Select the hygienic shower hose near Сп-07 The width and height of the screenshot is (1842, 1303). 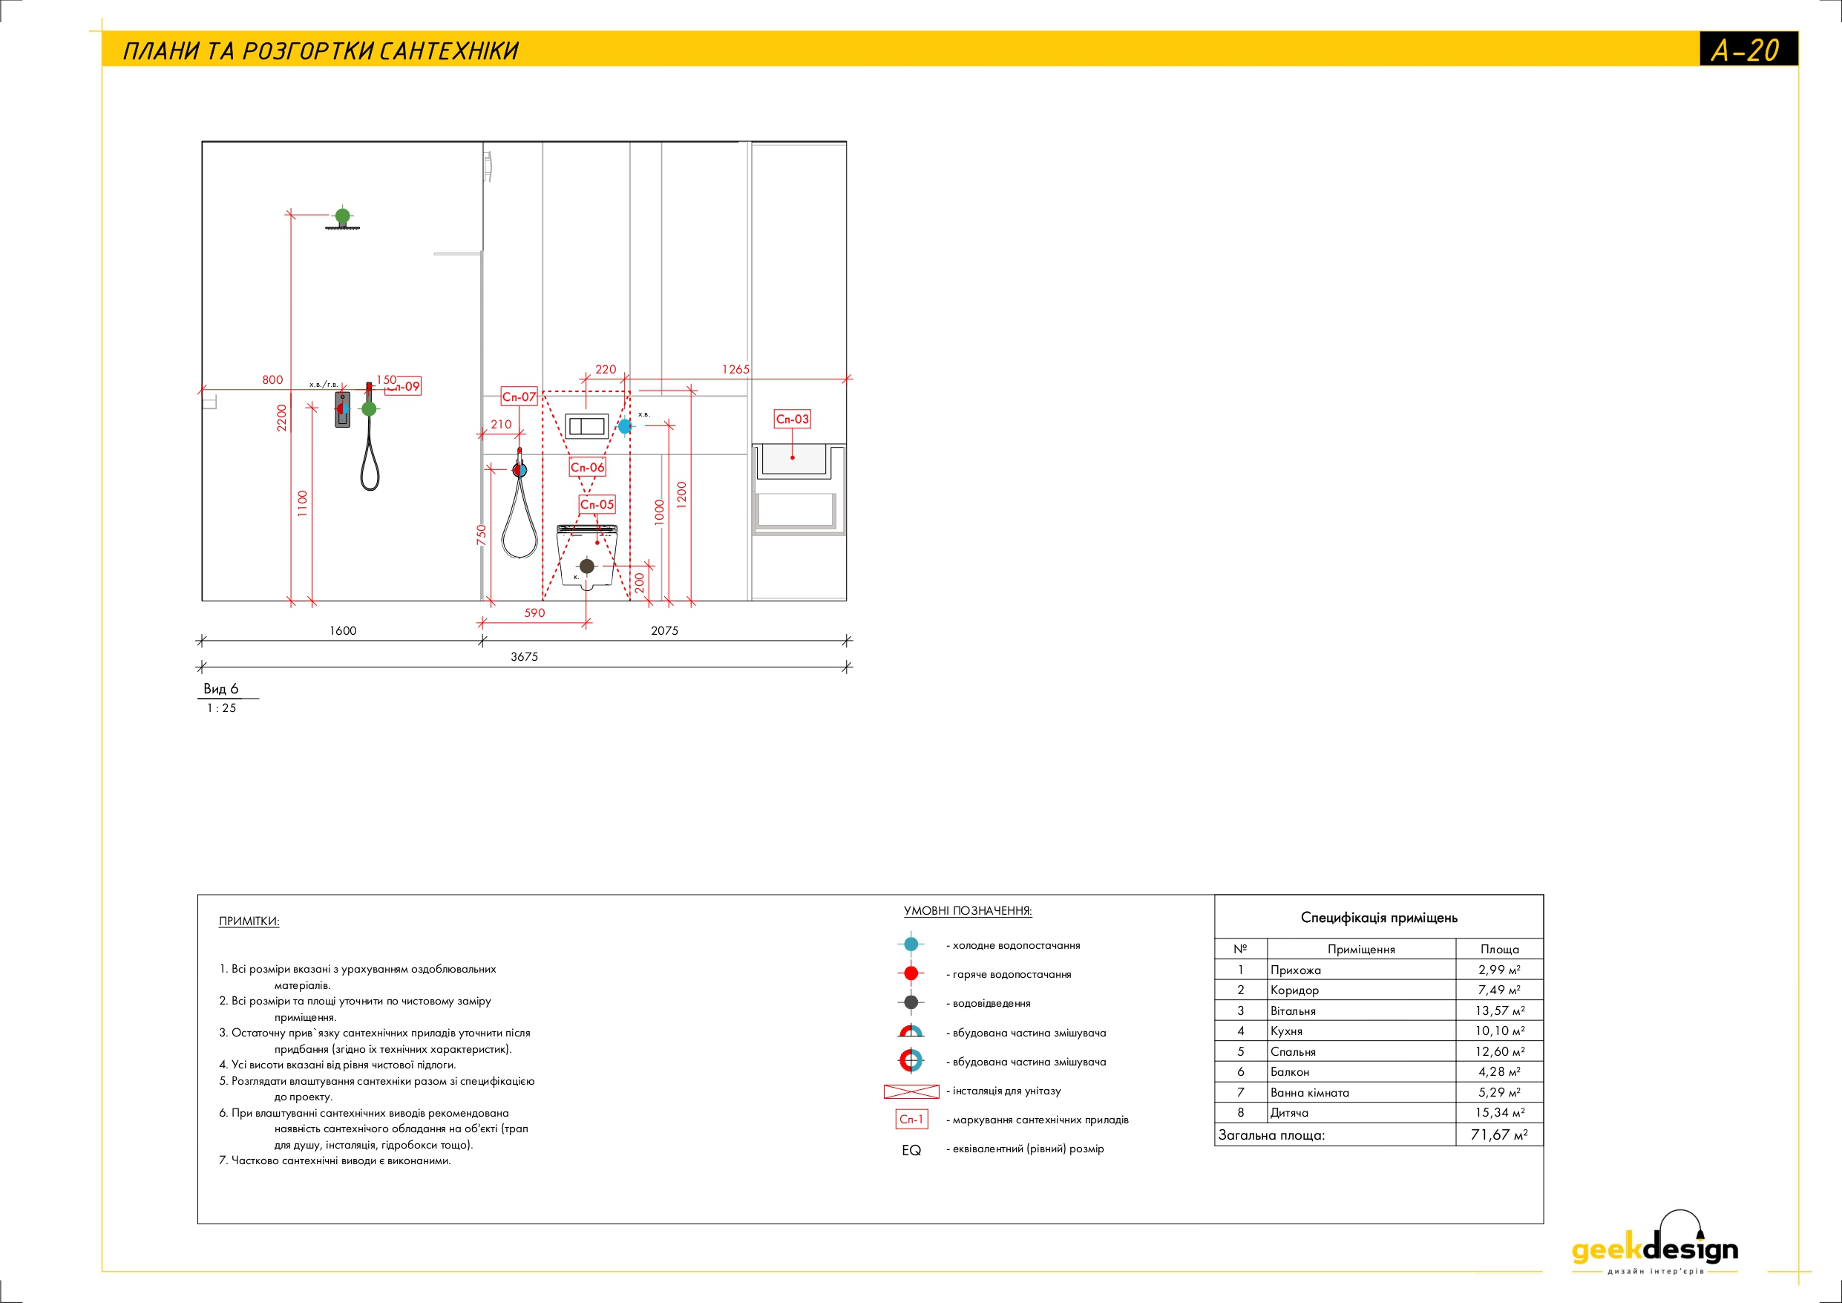pyautogui.click(x=520, y=517)
